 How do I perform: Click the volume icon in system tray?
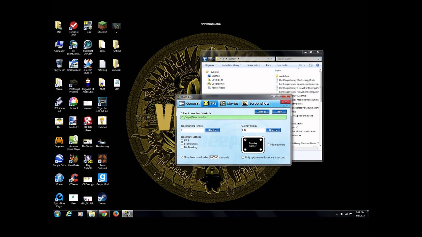coord(341,214)
